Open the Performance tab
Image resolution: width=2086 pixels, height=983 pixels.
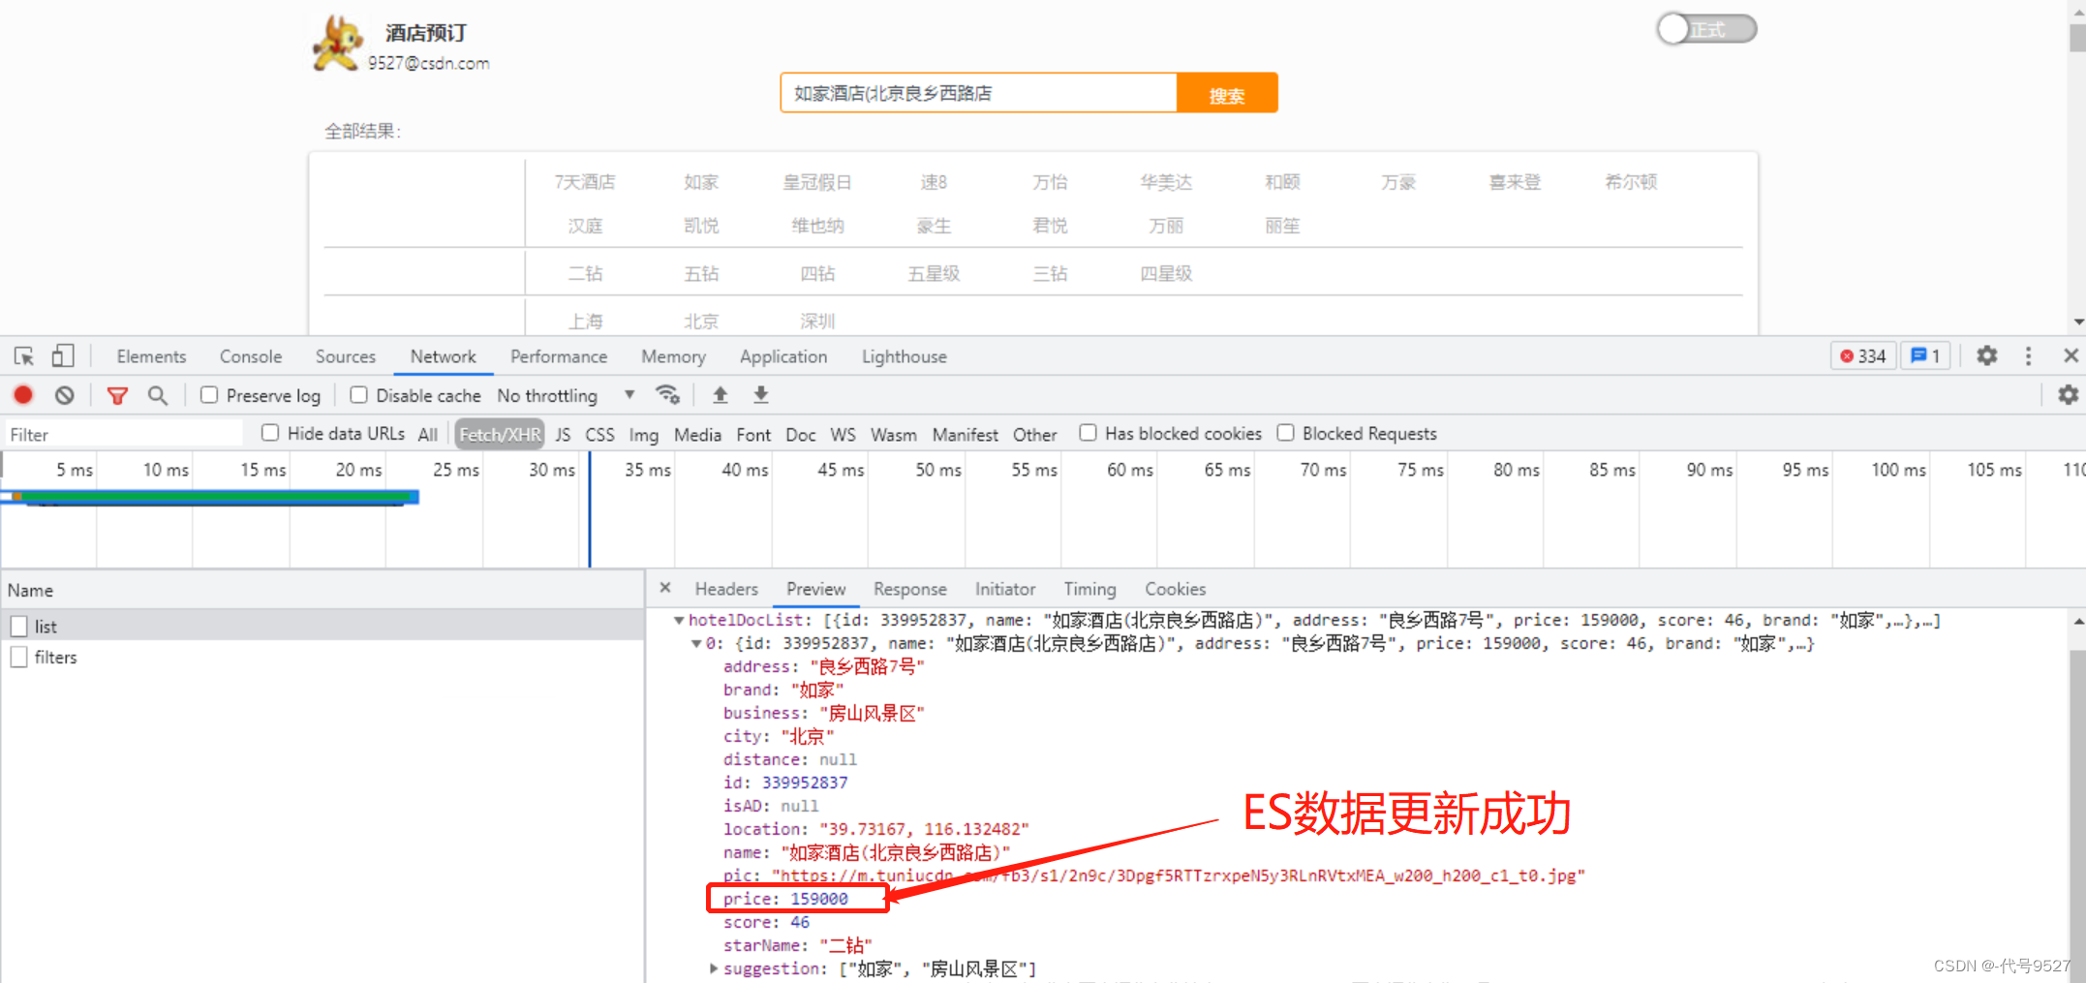click(x=559, y=356)
